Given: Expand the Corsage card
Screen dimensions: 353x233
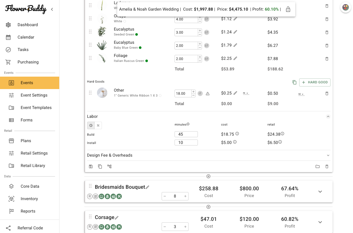Looking at the screenshot, I should pyautogui.click(x=320, y=222).
